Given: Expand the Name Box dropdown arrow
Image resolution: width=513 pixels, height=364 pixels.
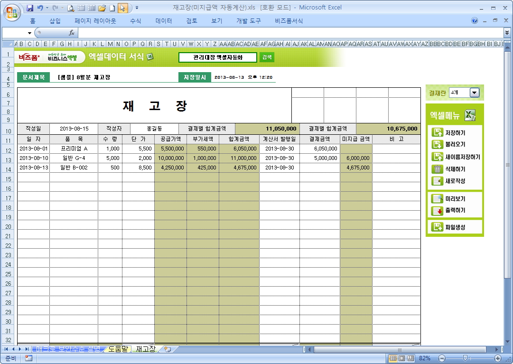Looking at the screenshot, I should 29,33.
